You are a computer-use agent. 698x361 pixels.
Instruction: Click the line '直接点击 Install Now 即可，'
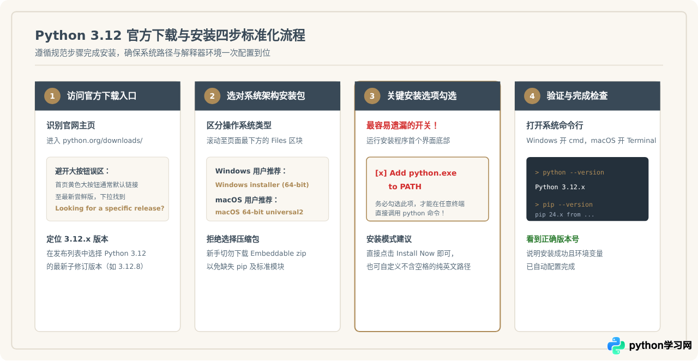[x=410, y=254]
